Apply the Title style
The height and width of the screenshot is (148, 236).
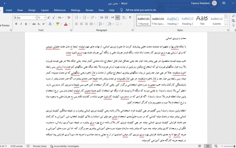pos(202,21)
